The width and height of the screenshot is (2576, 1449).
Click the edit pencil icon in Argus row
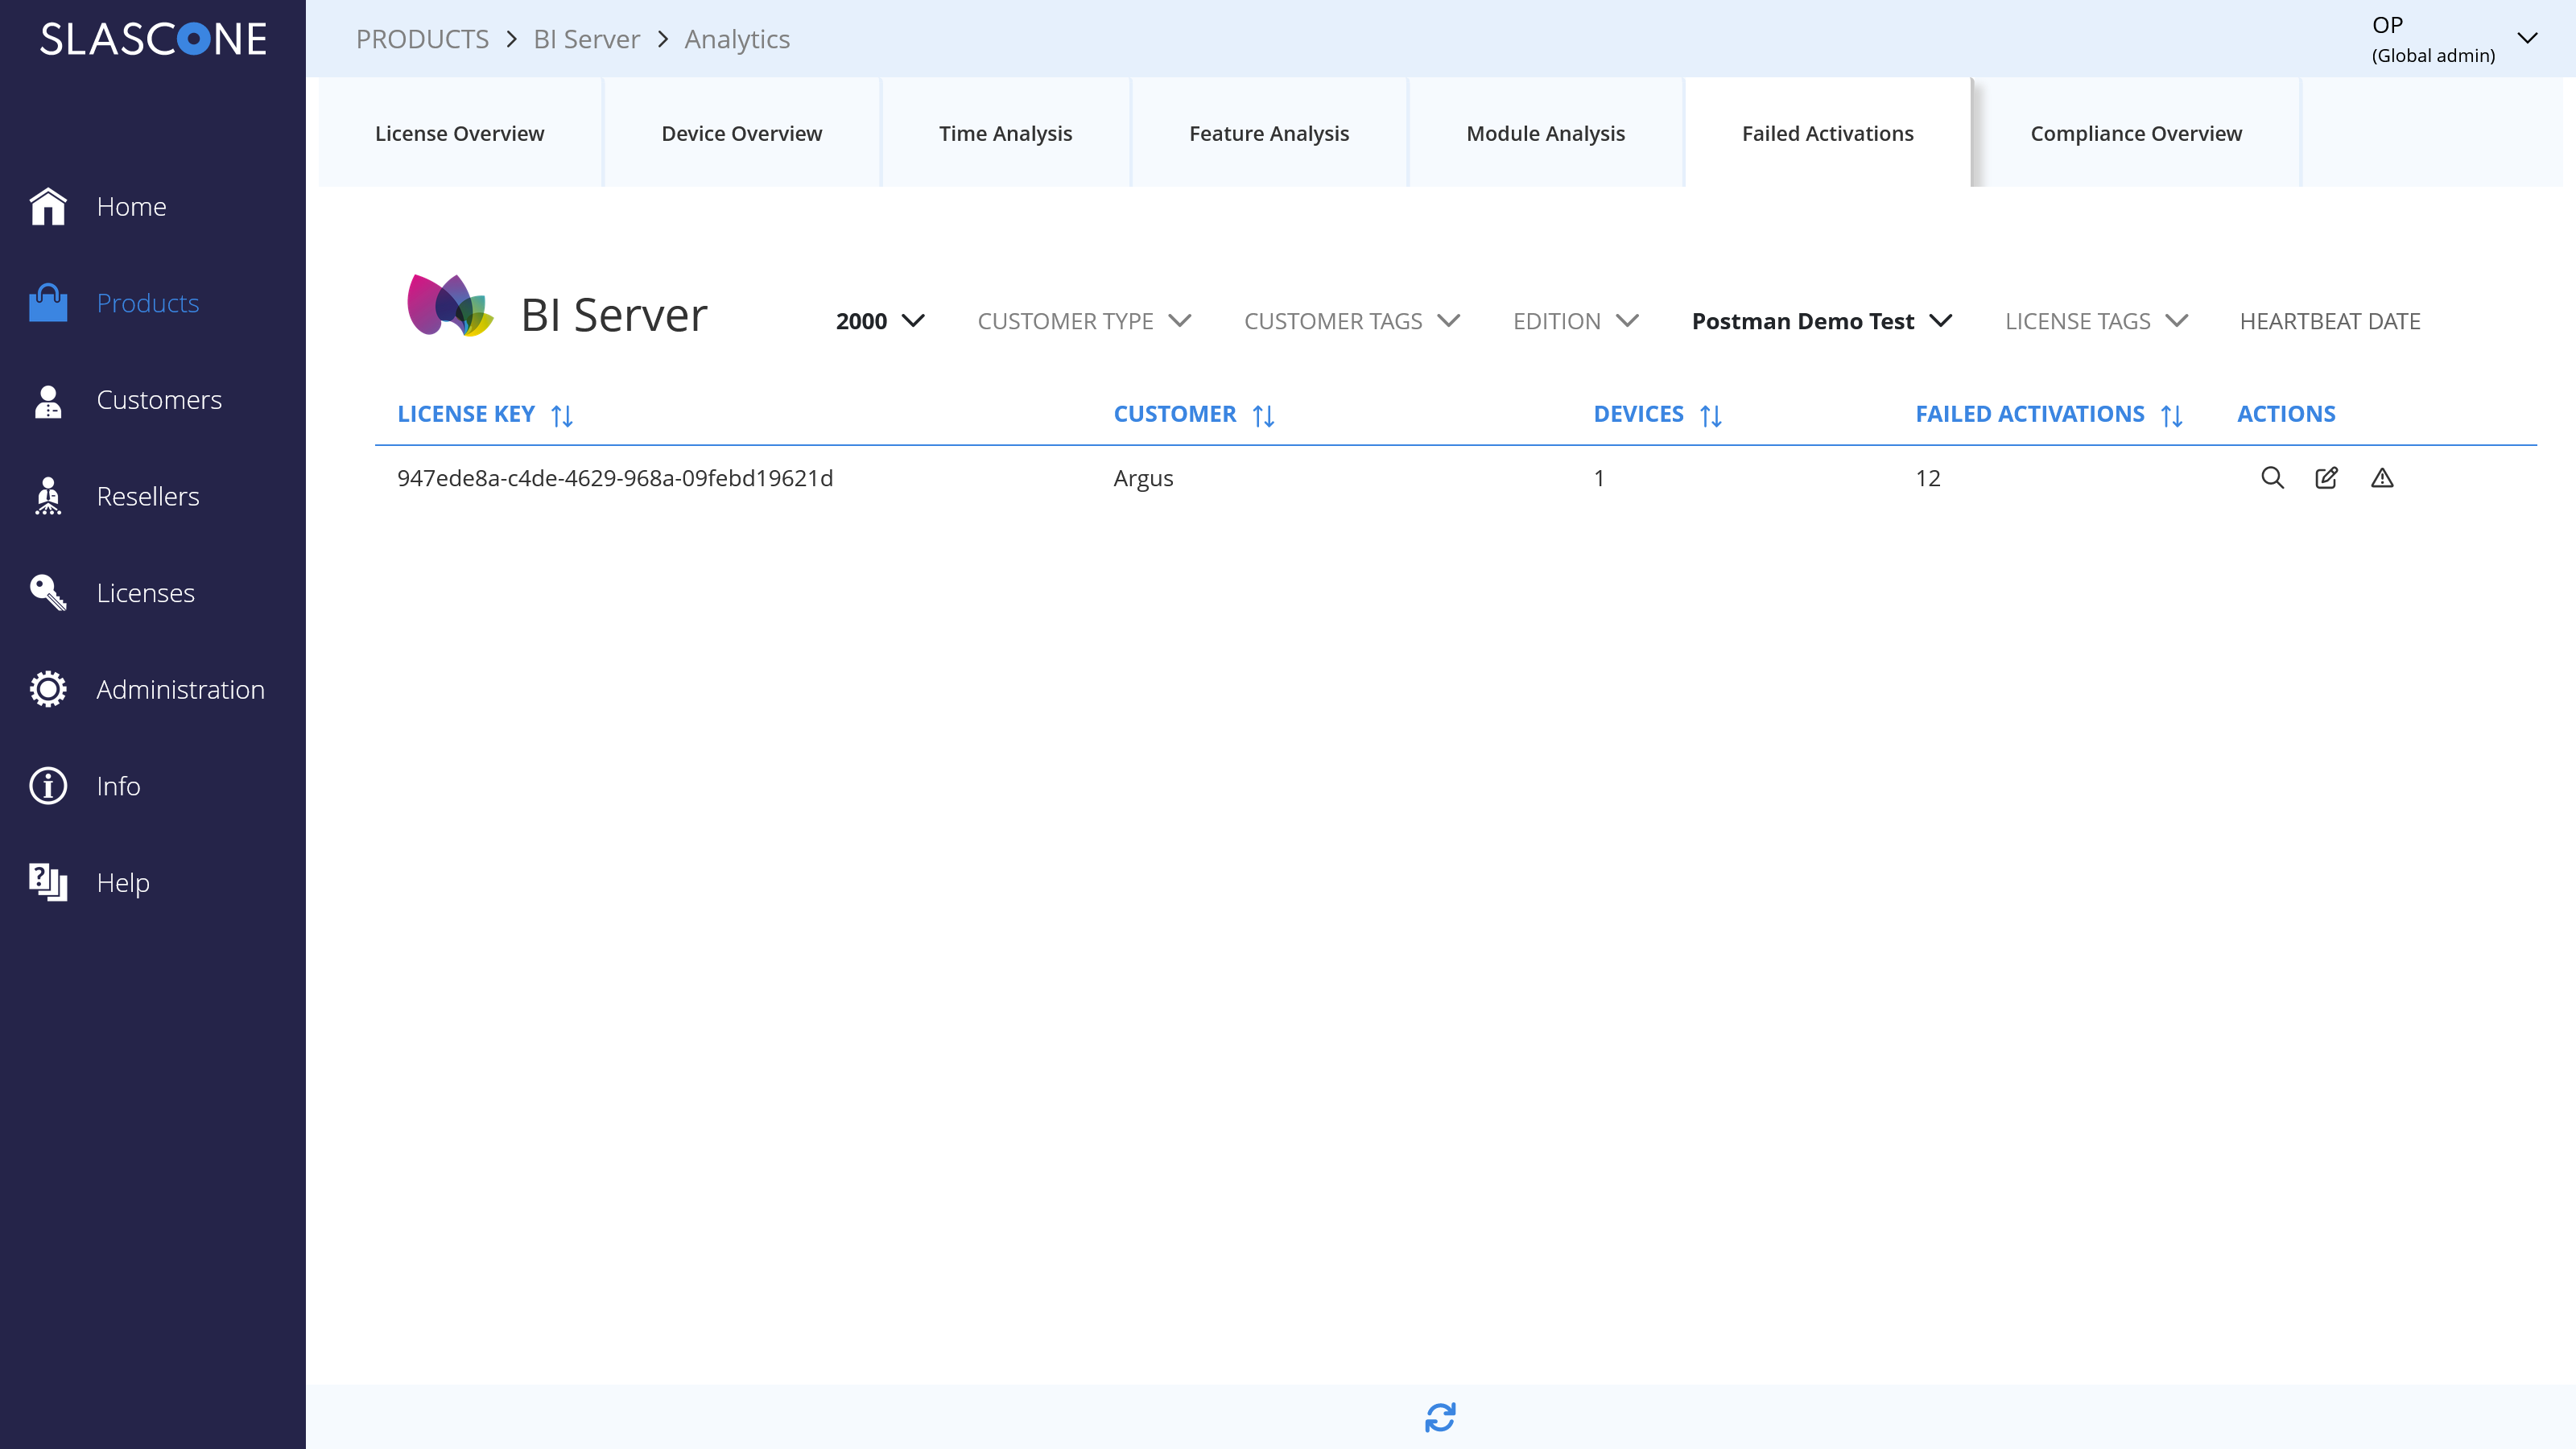[2327, 478]
